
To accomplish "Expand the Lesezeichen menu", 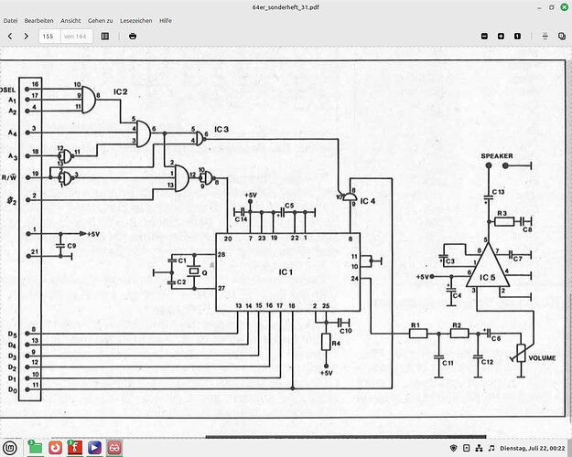I will (135, 19).
